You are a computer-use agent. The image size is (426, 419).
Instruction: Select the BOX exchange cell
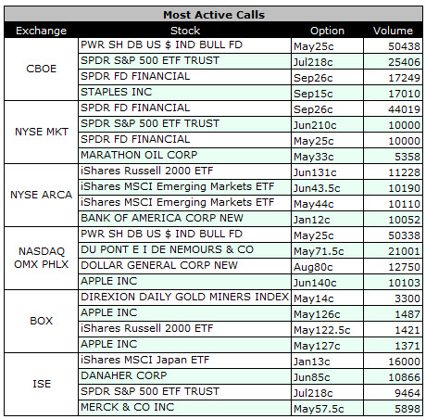pyautogui.click(x=41, y=321)
